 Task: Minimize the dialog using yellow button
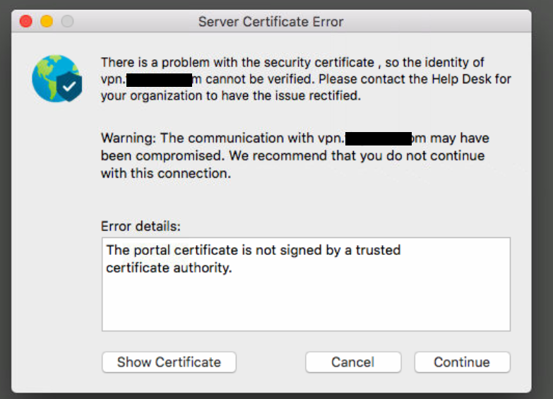47,22
